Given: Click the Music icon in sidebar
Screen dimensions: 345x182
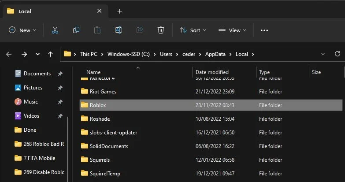Looking at the screenshot, I should tap(18, 102).
